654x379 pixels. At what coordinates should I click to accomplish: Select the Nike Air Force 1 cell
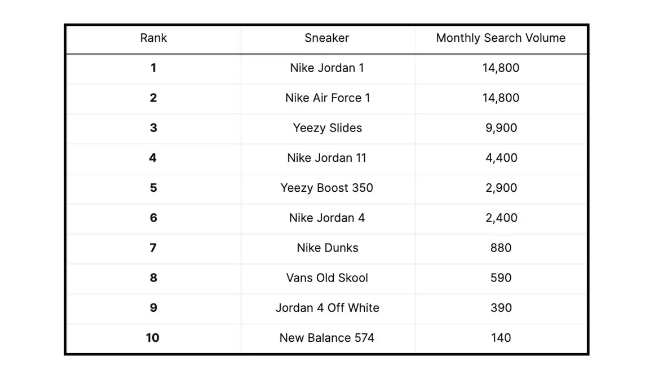click(328, 98)
